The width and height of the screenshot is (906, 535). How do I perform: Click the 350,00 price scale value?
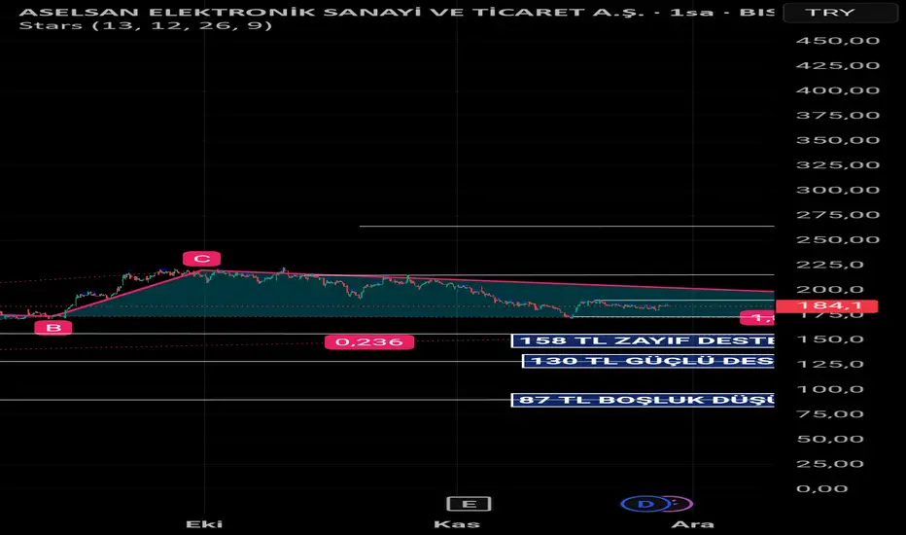coord(838,140)
